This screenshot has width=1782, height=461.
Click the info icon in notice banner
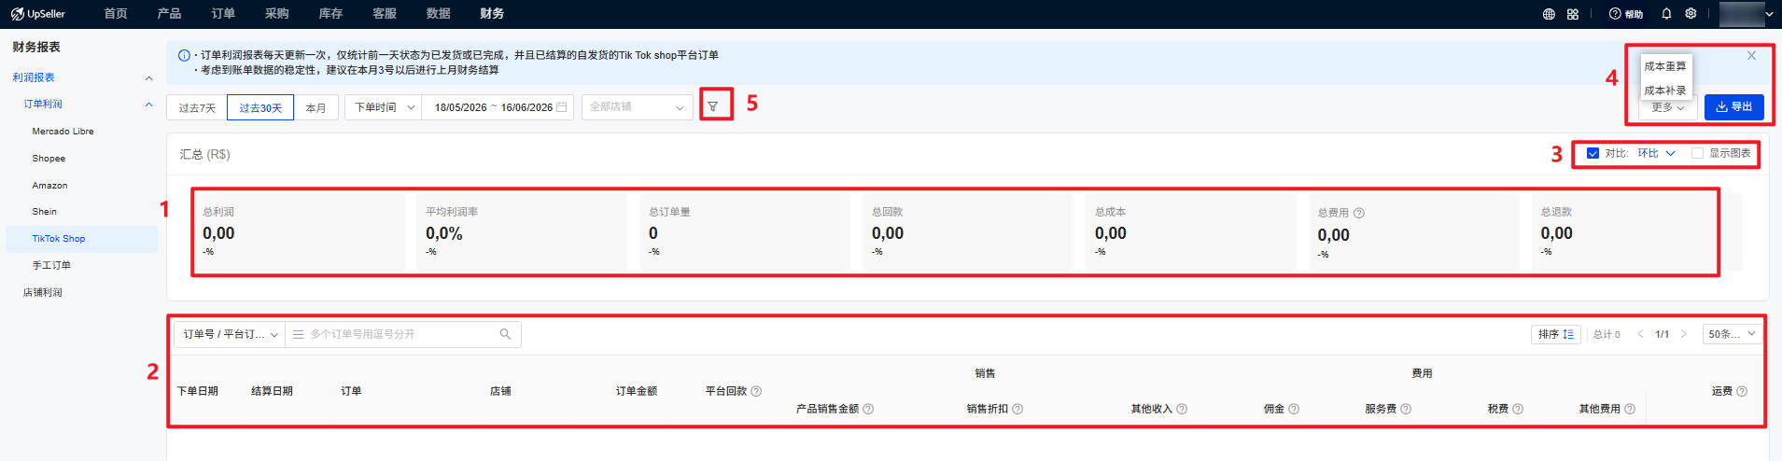click(184, 56)
